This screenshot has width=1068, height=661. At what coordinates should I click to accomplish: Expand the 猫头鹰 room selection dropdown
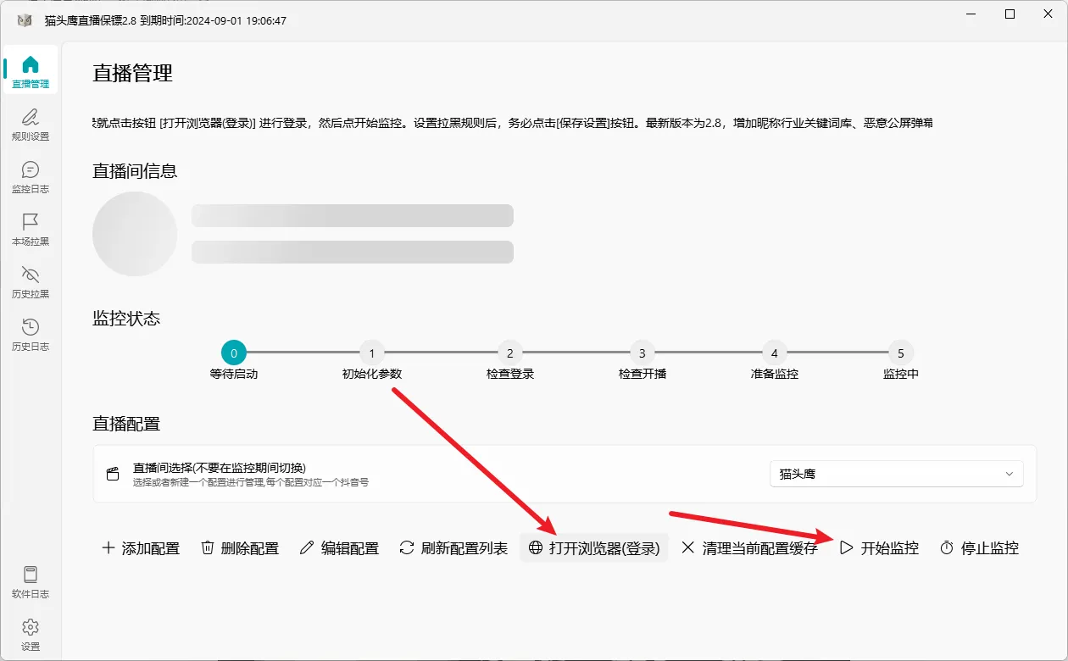(x=896, y=475)
